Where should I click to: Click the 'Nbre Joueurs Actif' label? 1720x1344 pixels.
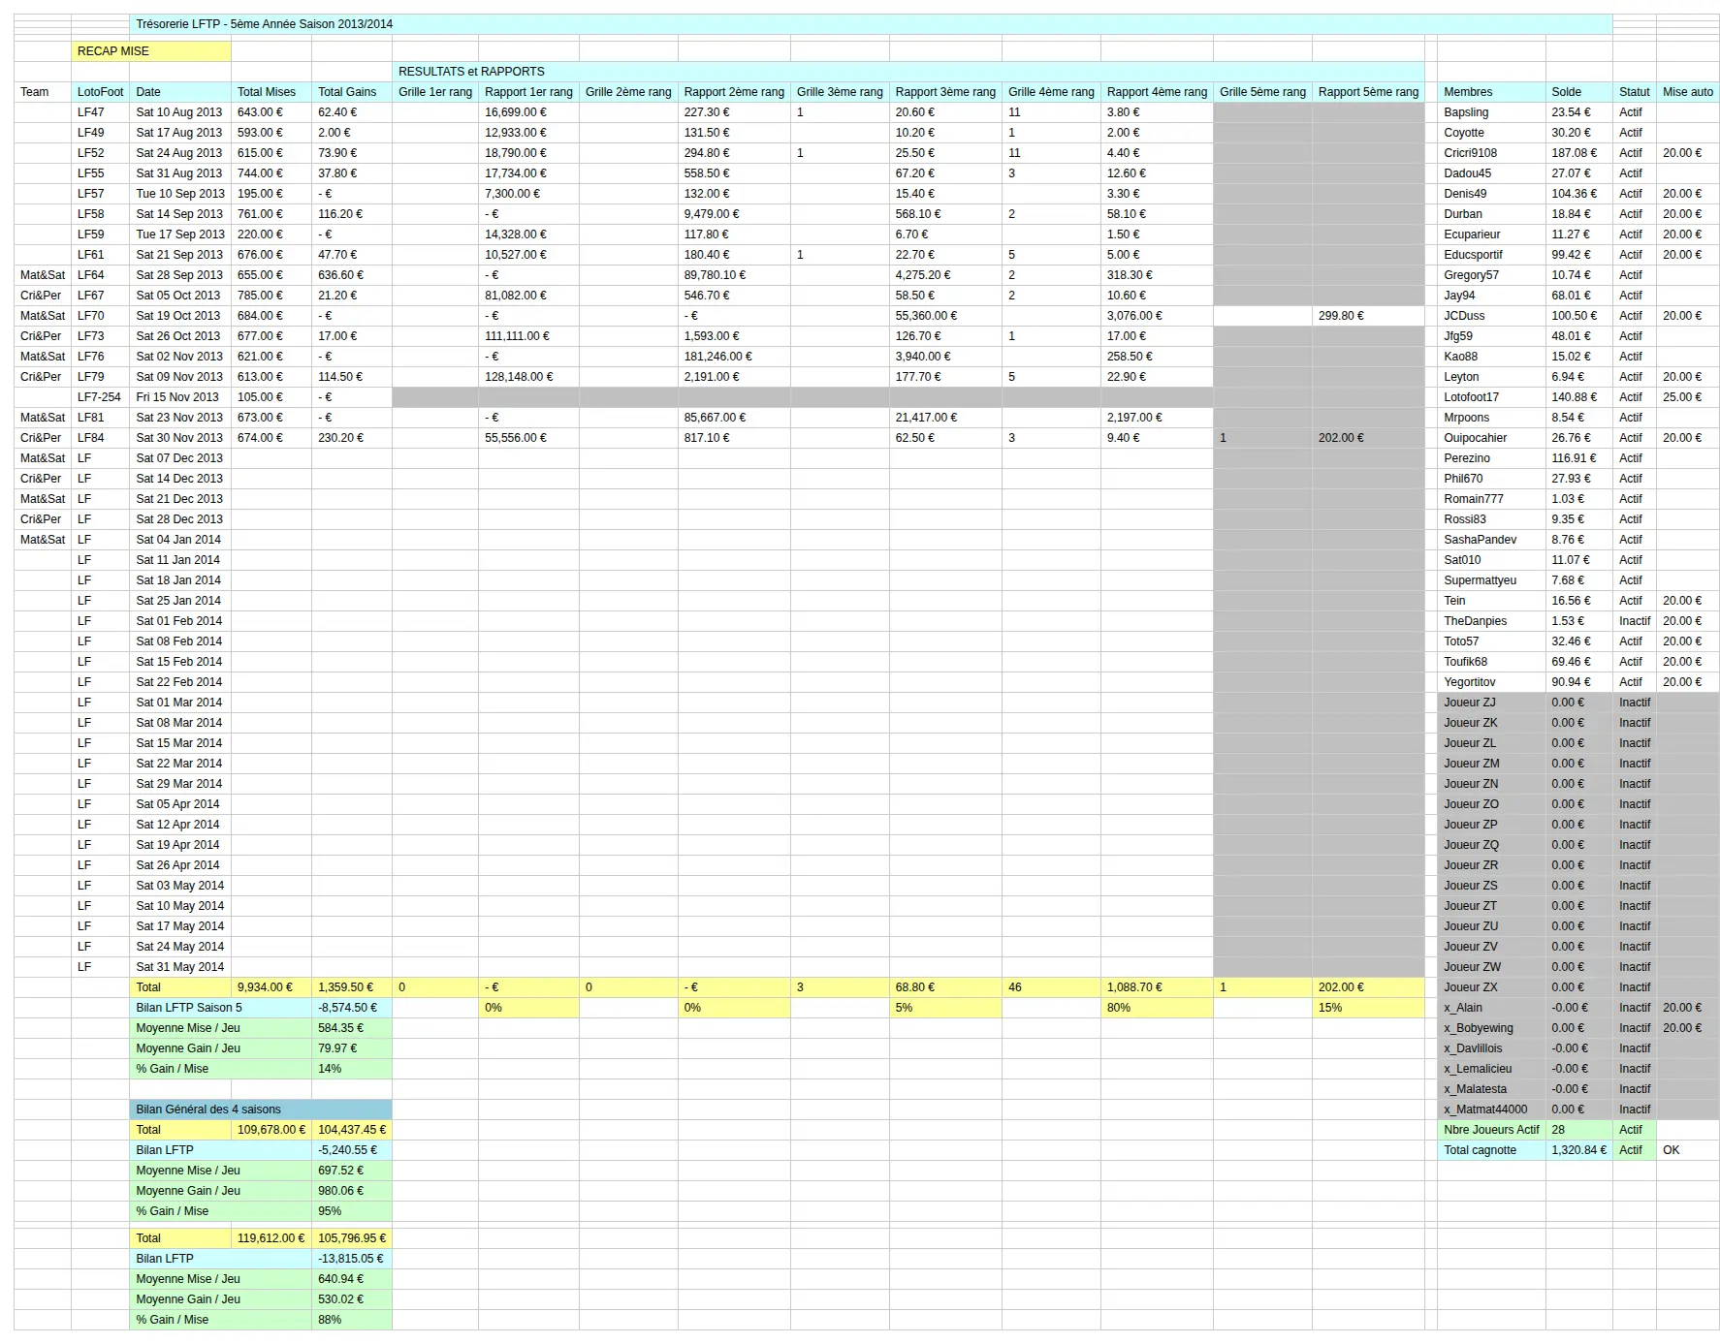click(x=1491, y=1130)
